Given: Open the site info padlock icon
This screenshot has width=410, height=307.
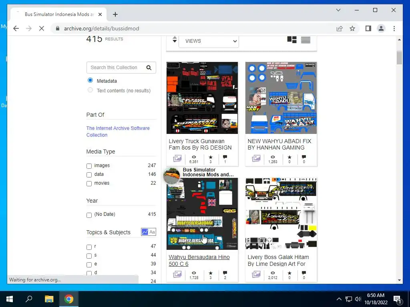Looking at the screenshot, I should pos(58,28).
